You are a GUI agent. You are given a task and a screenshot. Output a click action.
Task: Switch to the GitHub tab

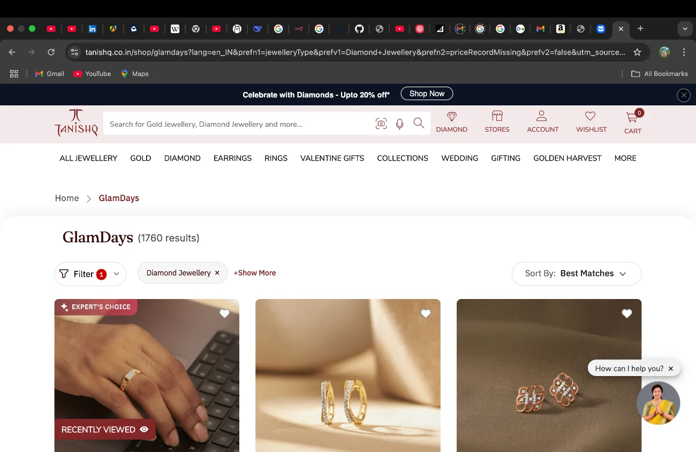359,29
